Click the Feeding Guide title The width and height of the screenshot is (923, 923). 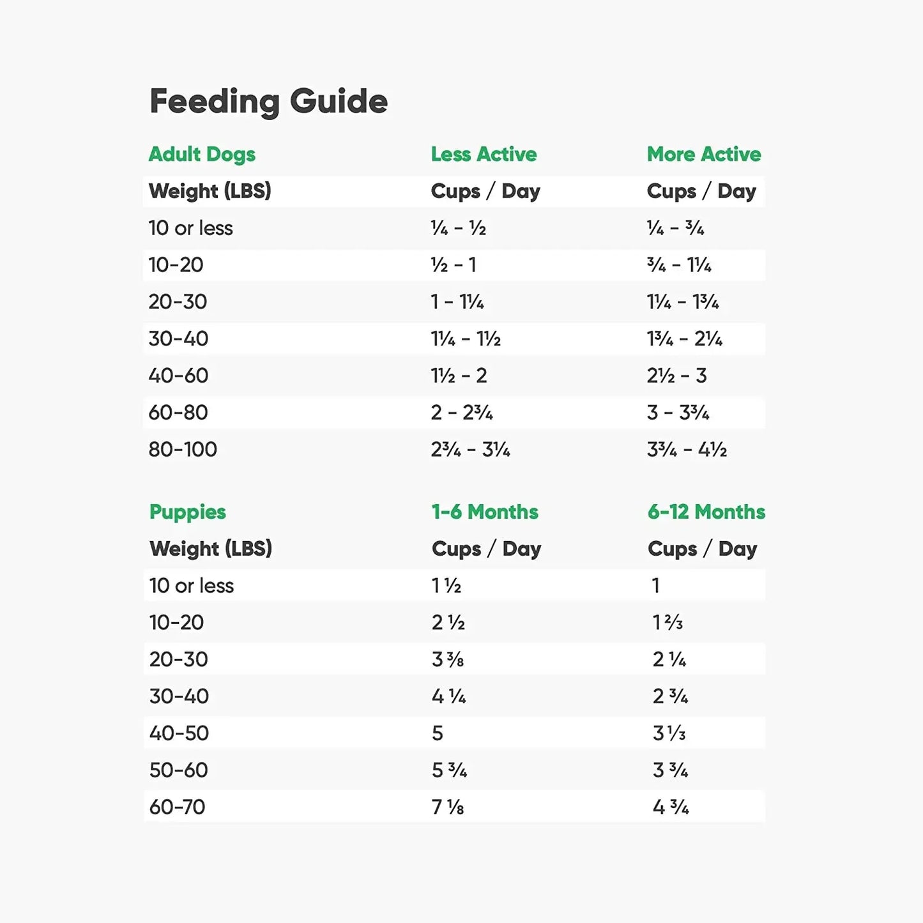(x=268, y=102)
